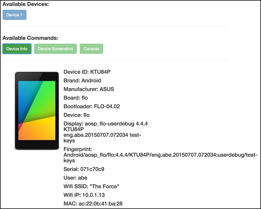Select the Wifi SSID "The Force" line

(91, 186)
